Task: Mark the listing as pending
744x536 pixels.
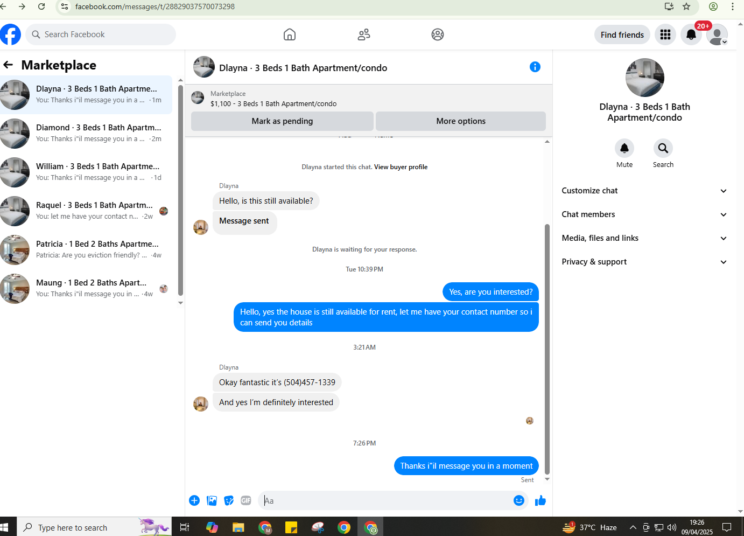Action: click(x=282, y=121)
